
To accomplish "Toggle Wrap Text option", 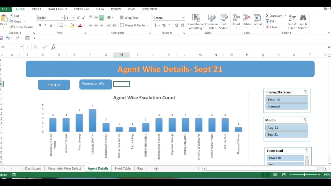I will click(129, 18).
